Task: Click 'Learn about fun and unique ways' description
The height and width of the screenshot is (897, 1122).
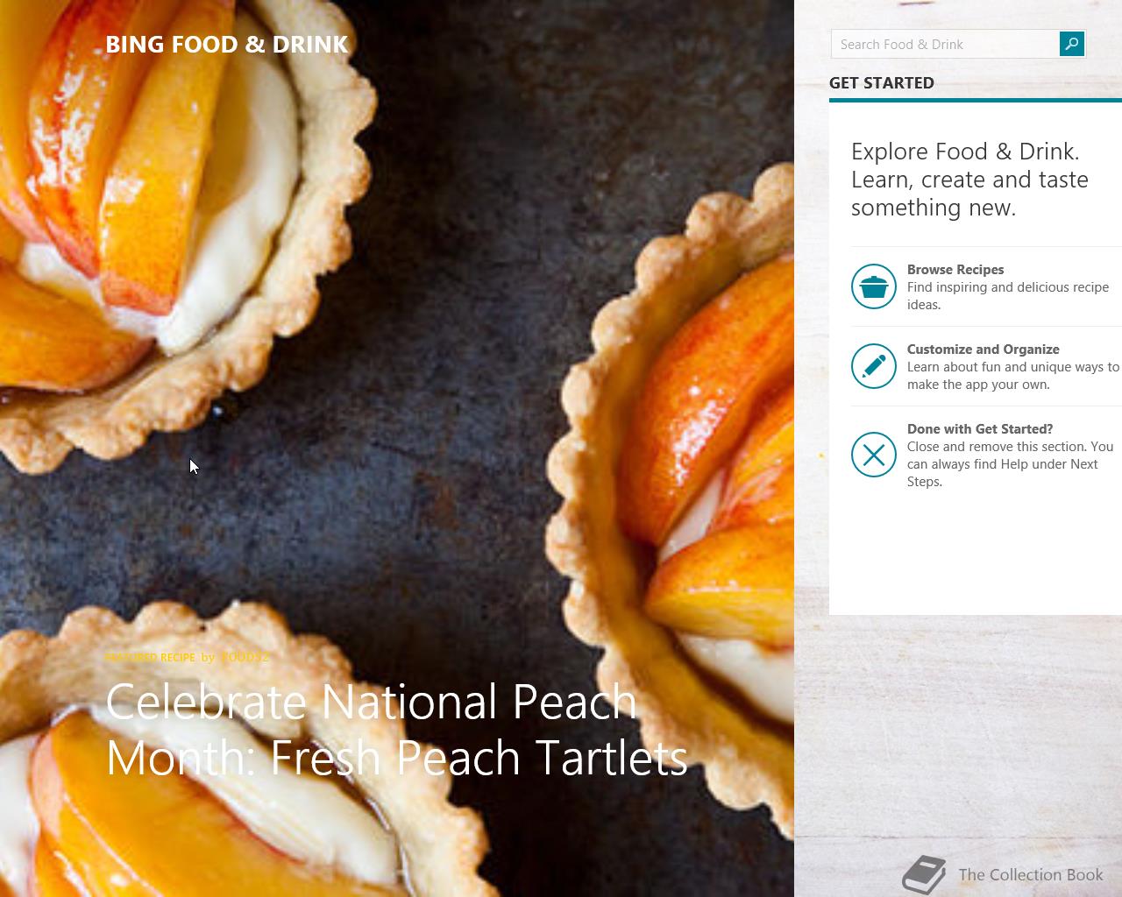Action: coord(1013,376)
